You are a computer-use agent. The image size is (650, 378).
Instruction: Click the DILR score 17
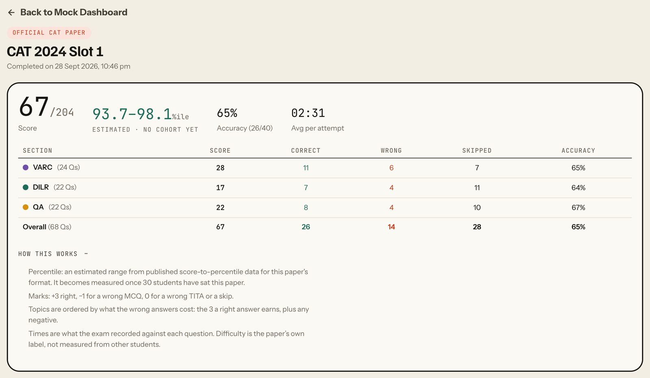point(220,188)
